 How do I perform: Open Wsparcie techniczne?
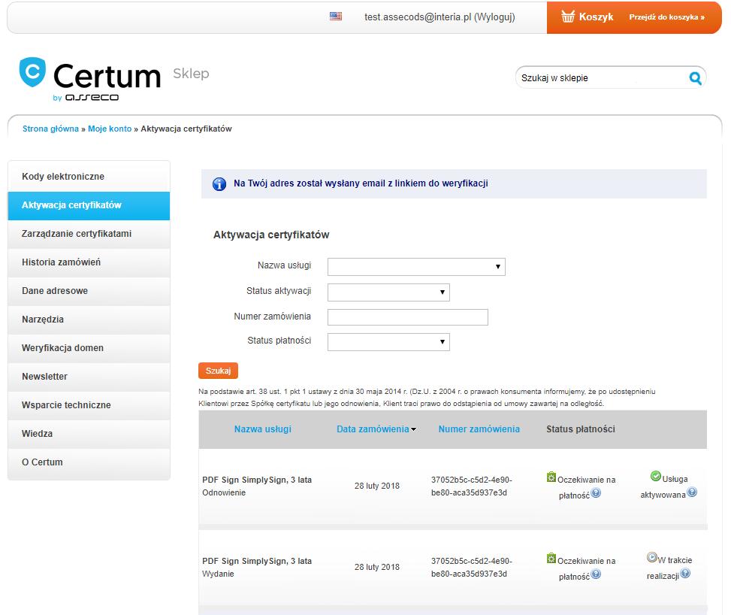click(89, 405)
